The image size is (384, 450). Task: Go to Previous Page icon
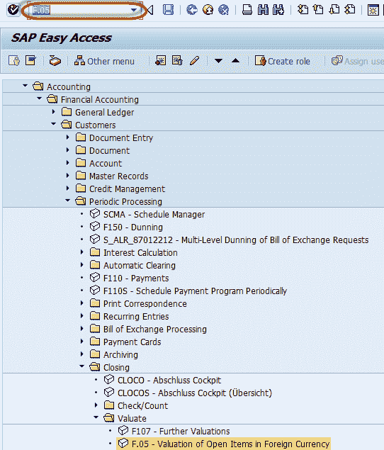(318, 10)
